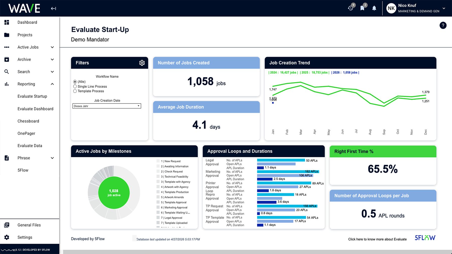Screen dimensions: 452x254
Task: Click the 0.5 APL rounds value
Action: [x=383, y=214]
